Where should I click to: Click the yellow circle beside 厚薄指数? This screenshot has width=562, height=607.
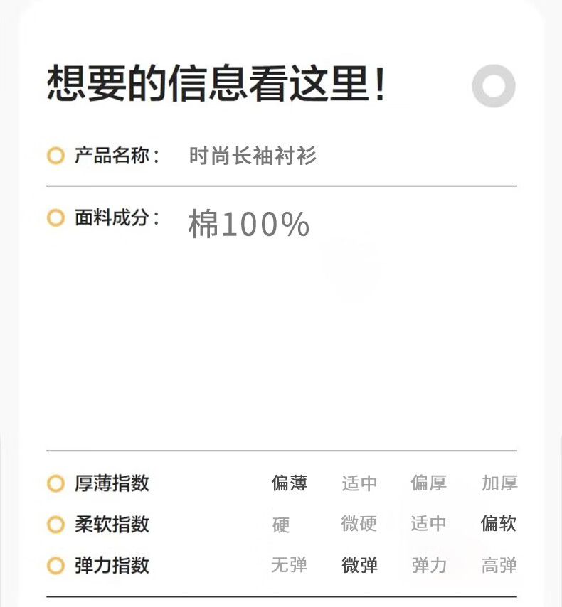[x=55, y=483]
